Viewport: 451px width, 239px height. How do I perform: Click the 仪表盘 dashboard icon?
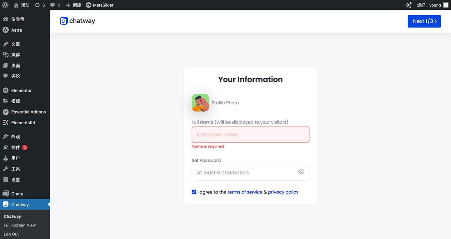click(x=5, y=19)
